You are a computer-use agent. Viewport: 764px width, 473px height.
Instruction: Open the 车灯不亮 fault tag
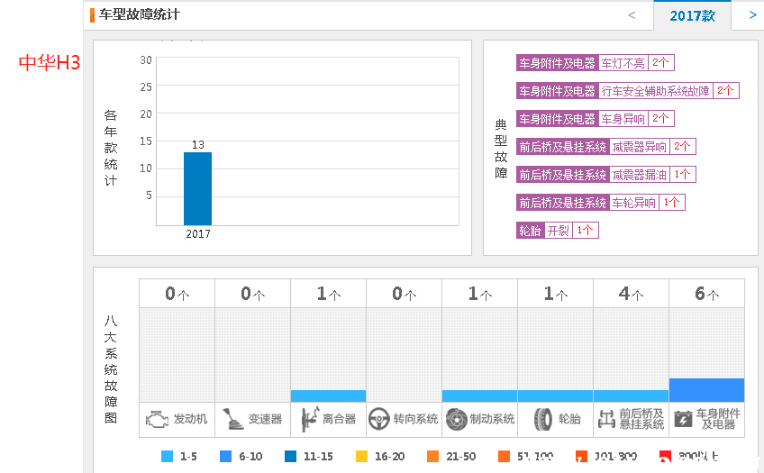click(623, 63)
